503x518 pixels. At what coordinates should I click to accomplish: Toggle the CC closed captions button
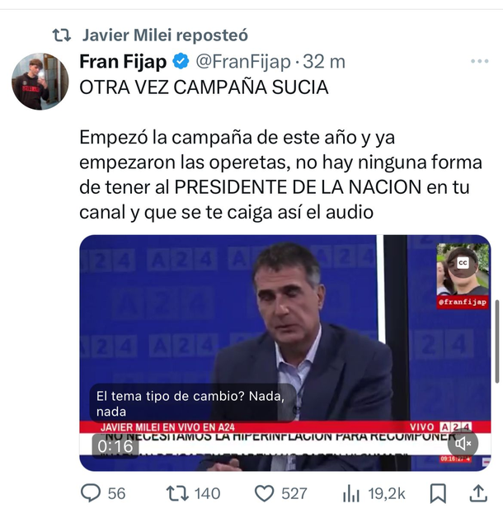click(x=463, y=263)
